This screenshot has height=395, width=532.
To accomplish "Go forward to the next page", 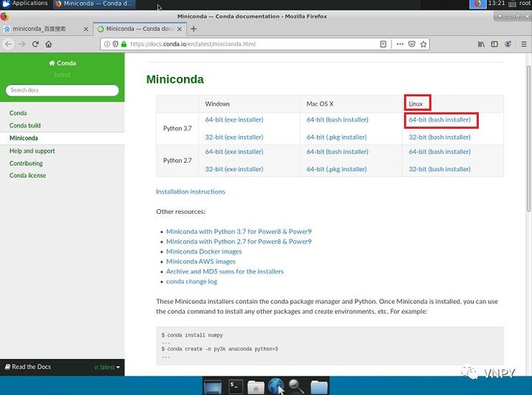I will coord(21,44).
